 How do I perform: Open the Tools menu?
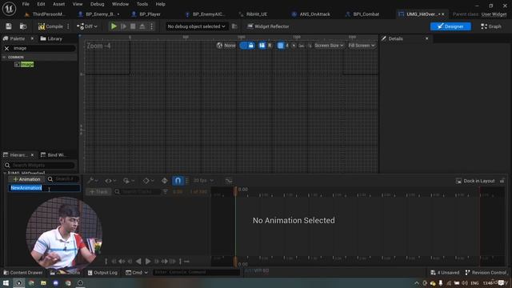pos(142,4)
